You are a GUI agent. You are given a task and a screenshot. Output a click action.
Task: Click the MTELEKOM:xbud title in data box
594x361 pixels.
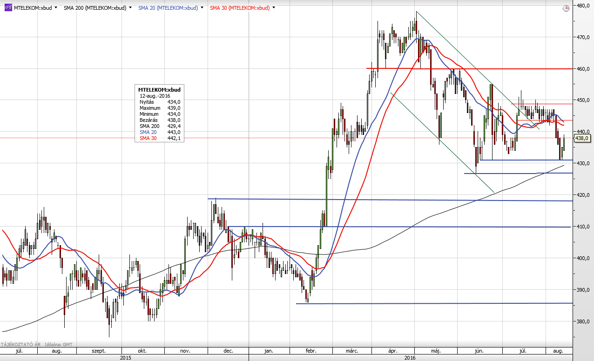(159, 90)
